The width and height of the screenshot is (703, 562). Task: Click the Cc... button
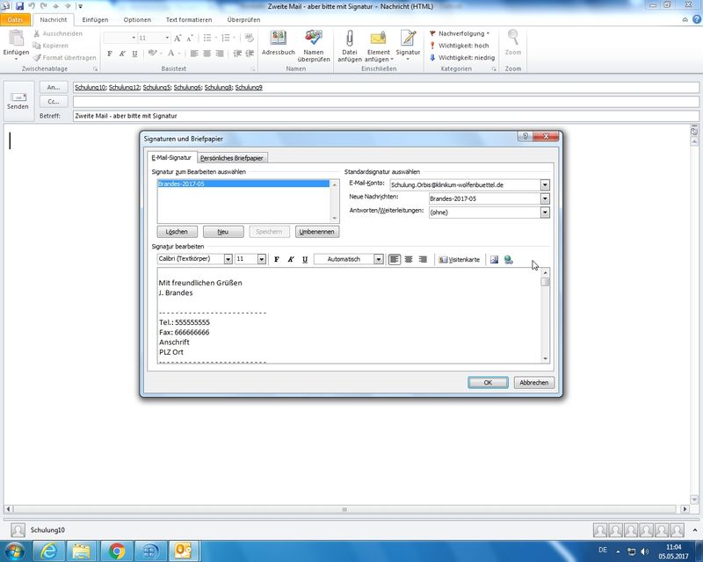point(54,101)
